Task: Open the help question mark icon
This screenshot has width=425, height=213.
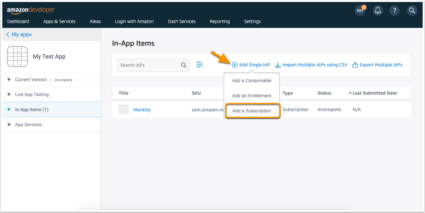Action: pos(395,11)
